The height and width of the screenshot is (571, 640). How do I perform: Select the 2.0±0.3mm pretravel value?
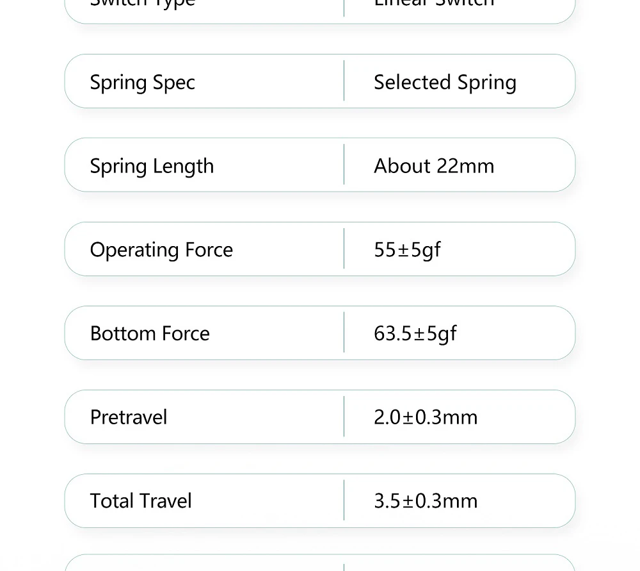(426, 417)
